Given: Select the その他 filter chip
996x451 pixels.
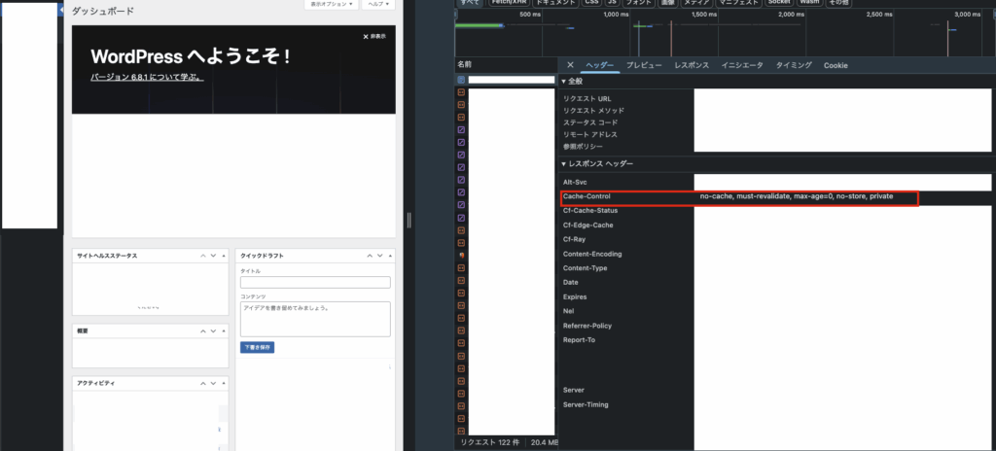Looking at the screenshot, I should tap(837, 3).
